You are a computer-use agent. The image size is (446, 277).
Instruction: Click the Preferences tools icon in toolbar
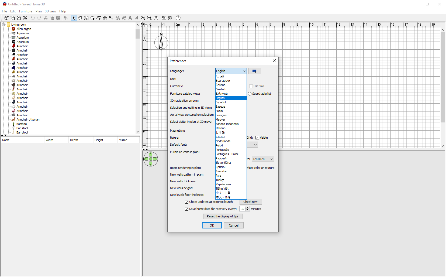pyautogui.click(x=25, y=18)
